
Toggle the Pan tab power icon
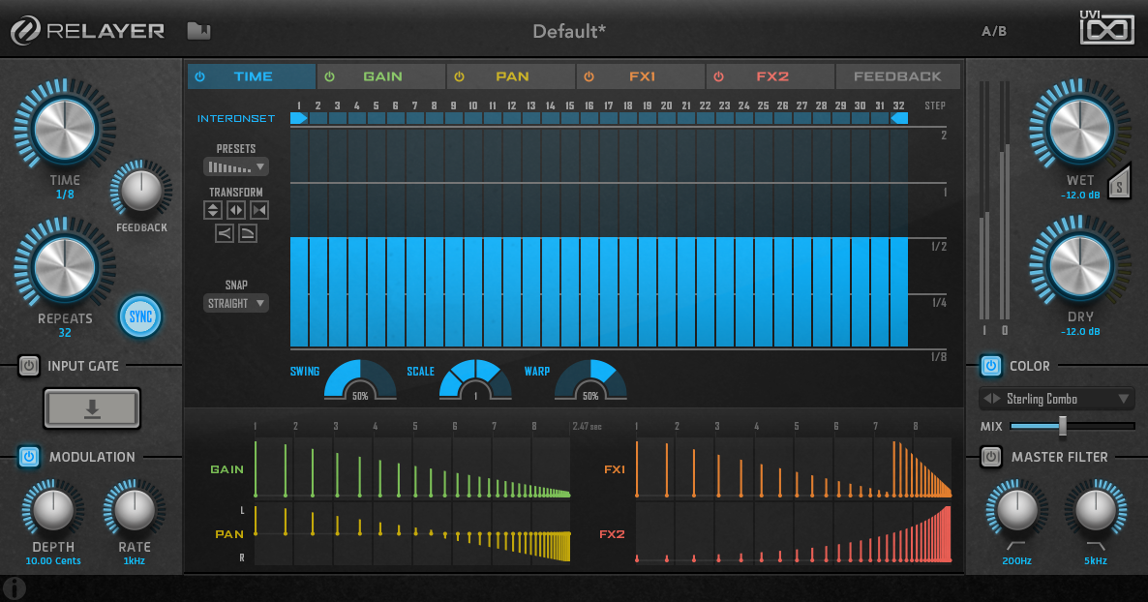pyautogui.click(x=459, y=76)
